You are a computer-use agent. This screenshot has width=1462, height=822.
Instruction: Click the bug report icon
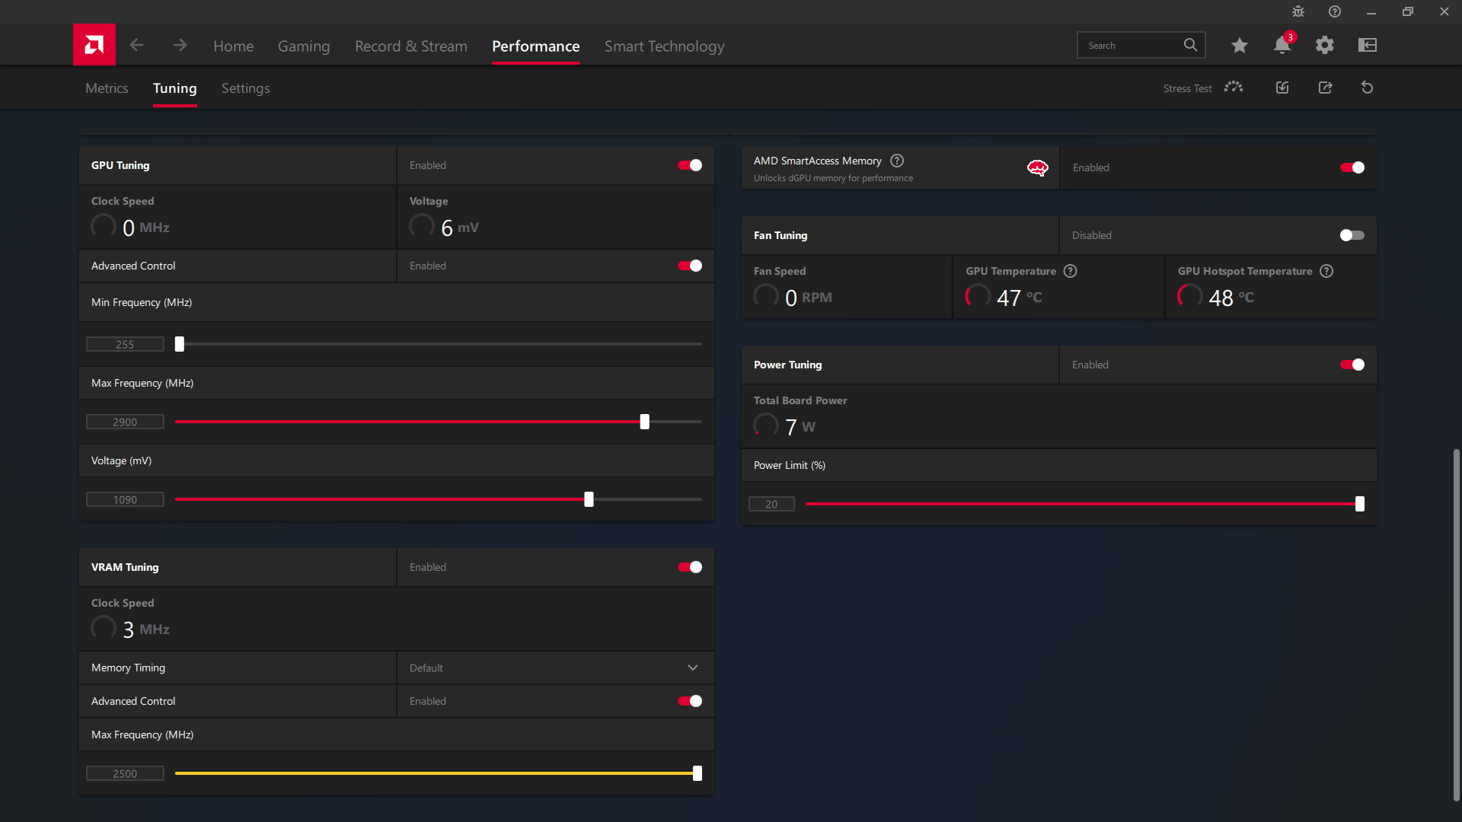tap(1298, 11)
